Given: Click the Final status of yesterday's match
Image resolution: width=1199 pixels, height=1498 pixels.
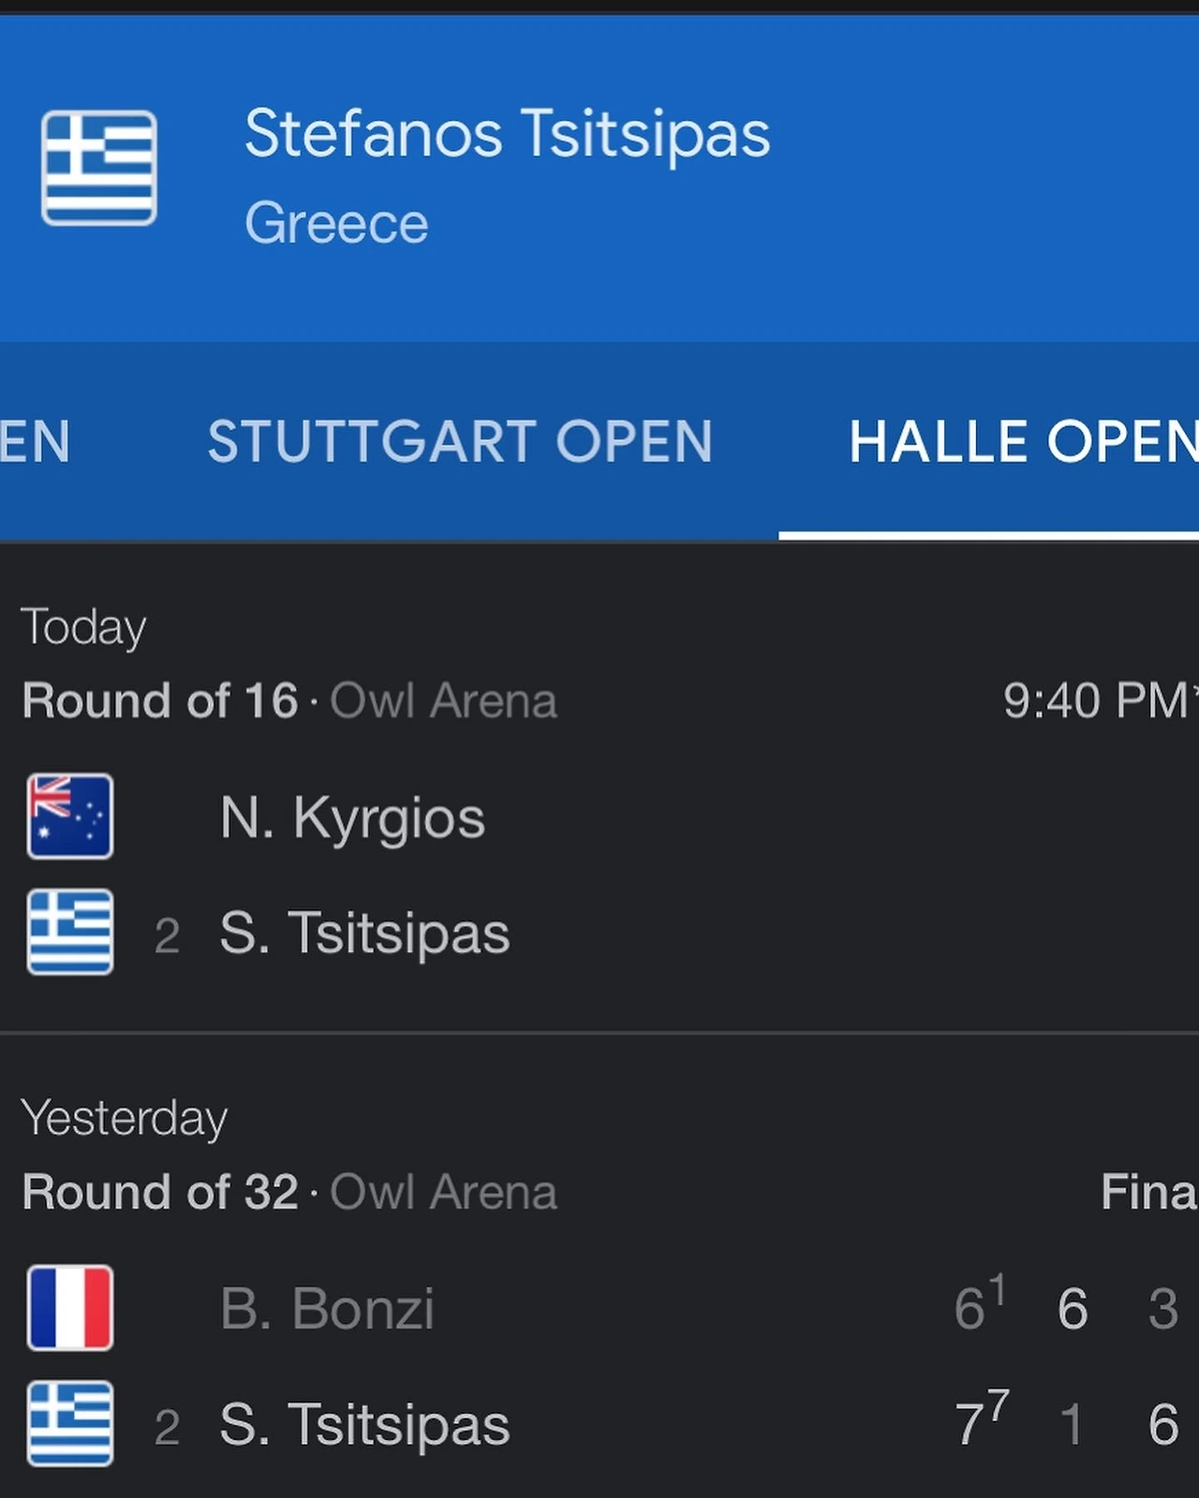Looking at the screenshot, I should (1148, 1193).
